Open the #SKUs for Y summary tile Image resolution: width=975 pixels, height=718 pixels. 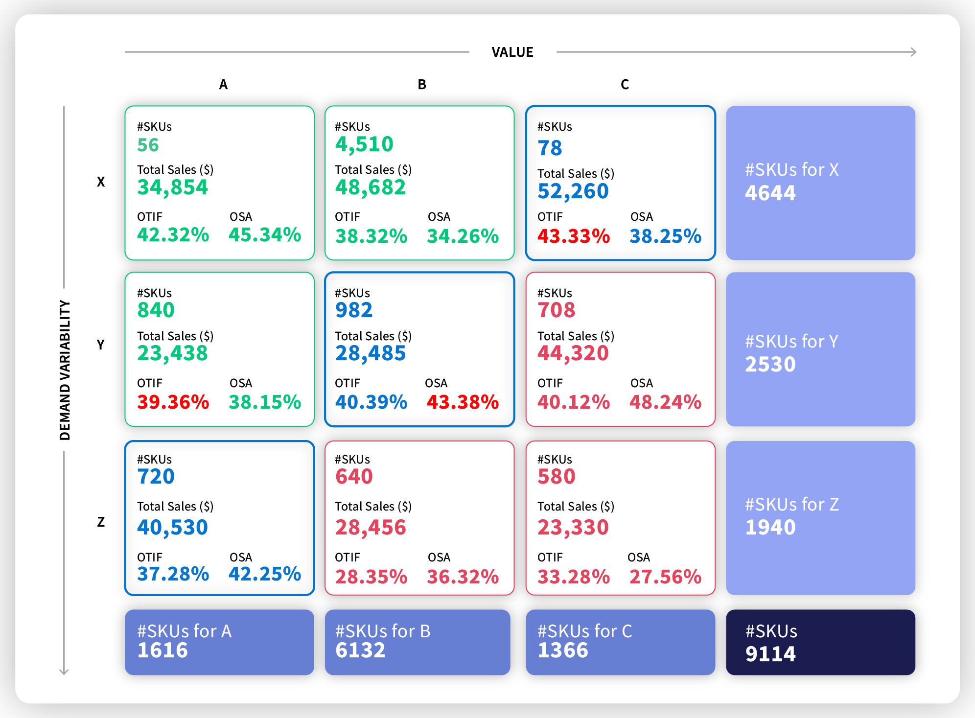[820, 349]
